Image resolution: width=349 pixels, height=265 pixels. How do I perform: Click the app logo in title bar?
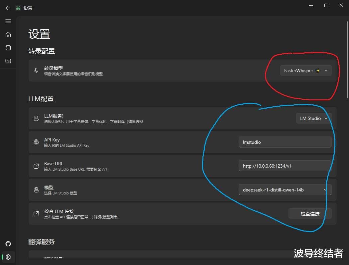[18, 8]
